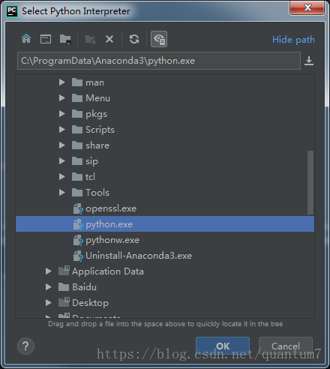Expand the man folder
This screenshot has height=369, width=330.
click(62, 82)
